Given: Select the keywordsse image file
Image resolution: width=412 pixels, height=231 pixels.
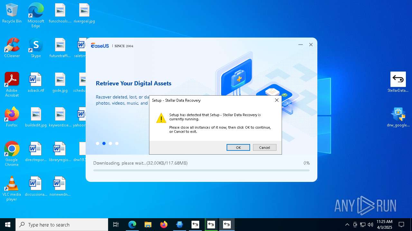Looking at the screenshot, I should pos(60,117).
